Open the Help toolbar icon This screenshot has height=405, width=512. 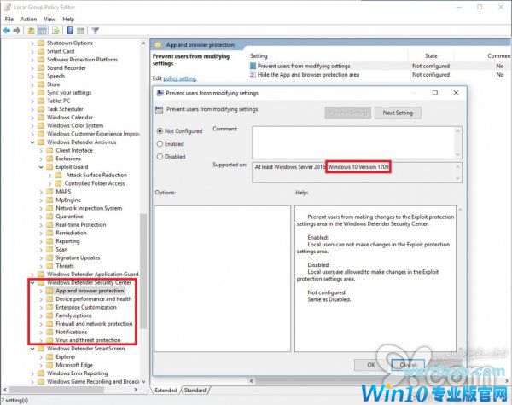coord(70,31)
